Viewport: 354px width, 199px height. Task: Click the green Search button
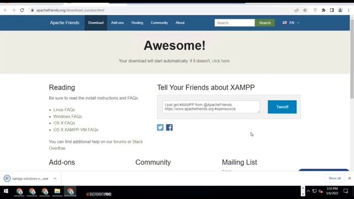coord(265,23)
